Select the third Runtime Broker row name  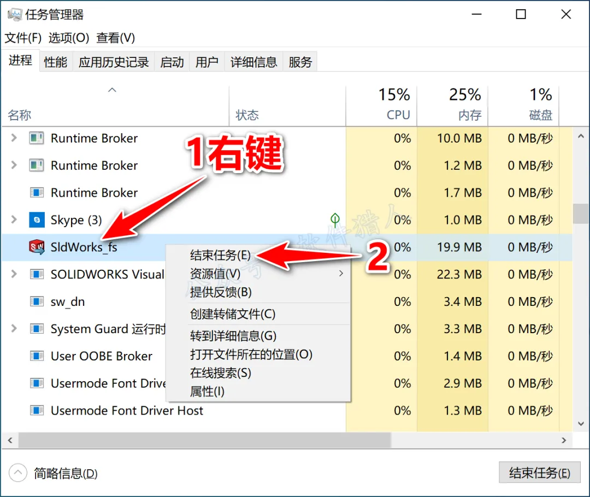pos(94,193)
